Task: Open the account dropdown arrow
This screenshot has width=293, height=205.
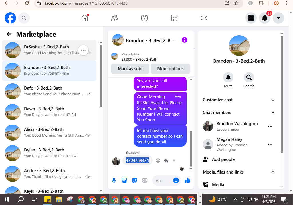Action: click(278, 18)
